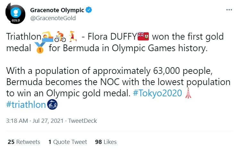The width and height of the screenshot is (238, 150).
Task: View the 1 Quote Tweet list
Action: 68,142
